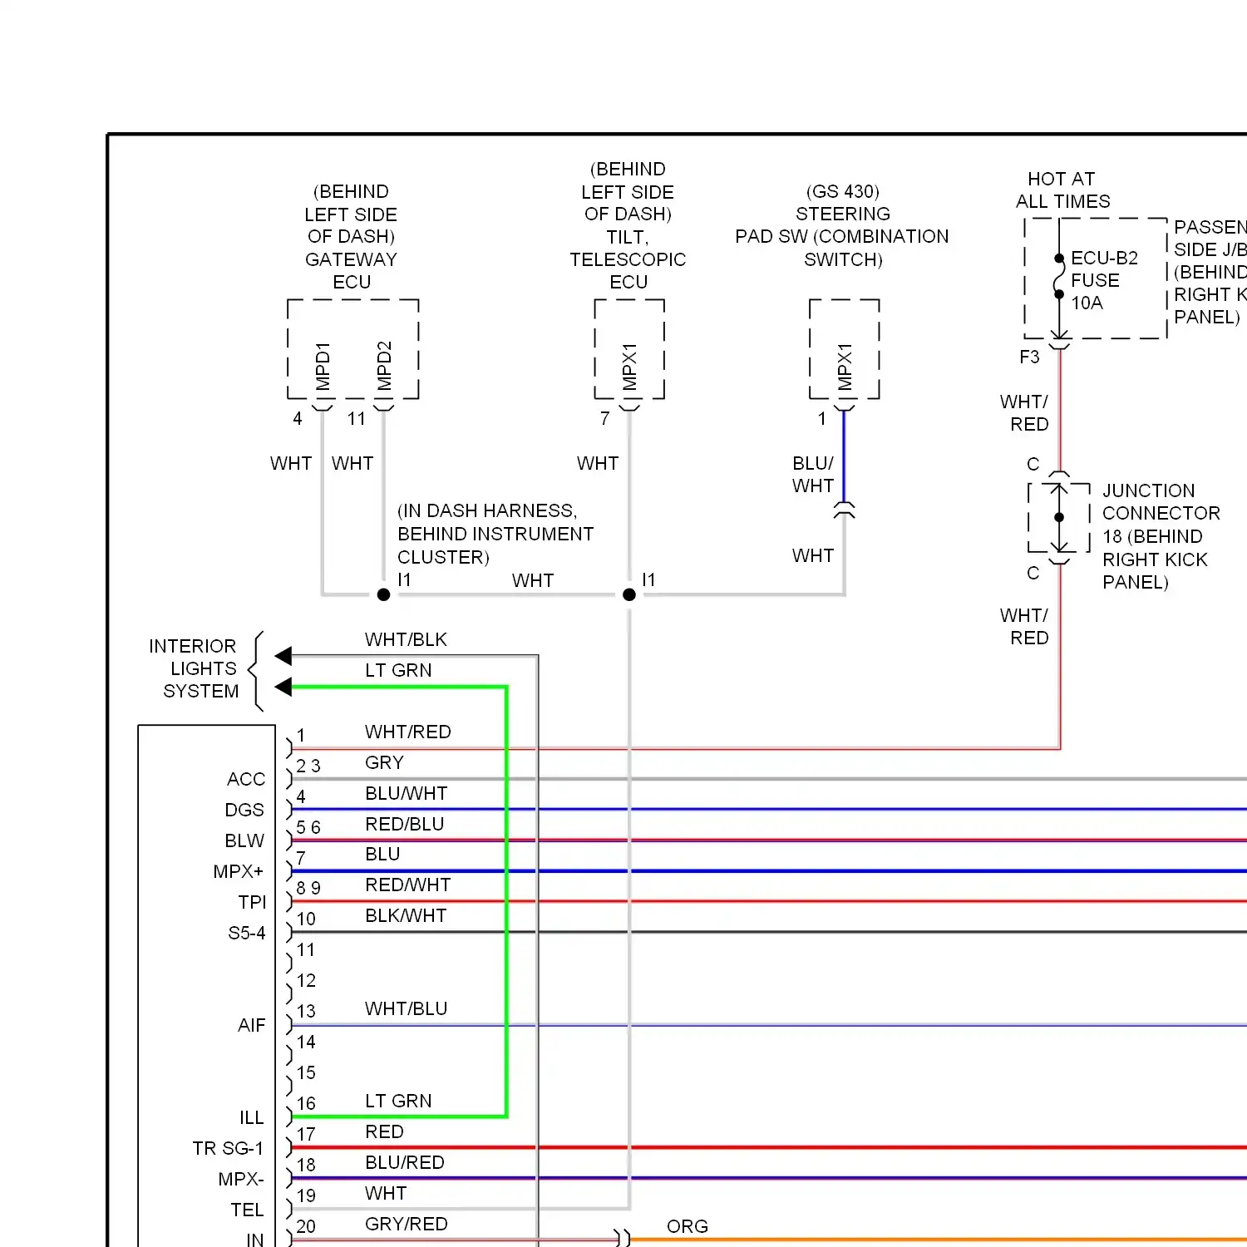
Task: Click the "BLW" pin name
Action: (x=244, y=840)
